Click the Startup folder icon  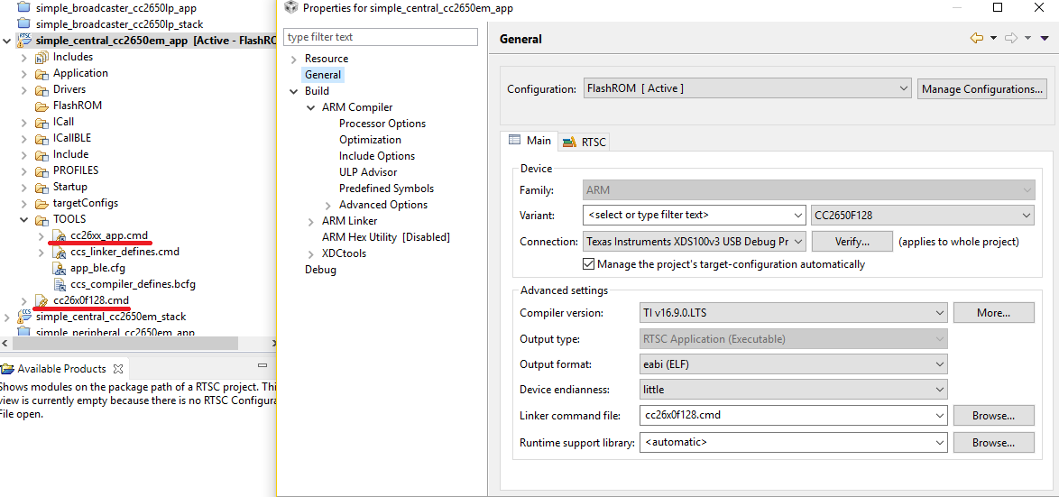pos(41,187)
